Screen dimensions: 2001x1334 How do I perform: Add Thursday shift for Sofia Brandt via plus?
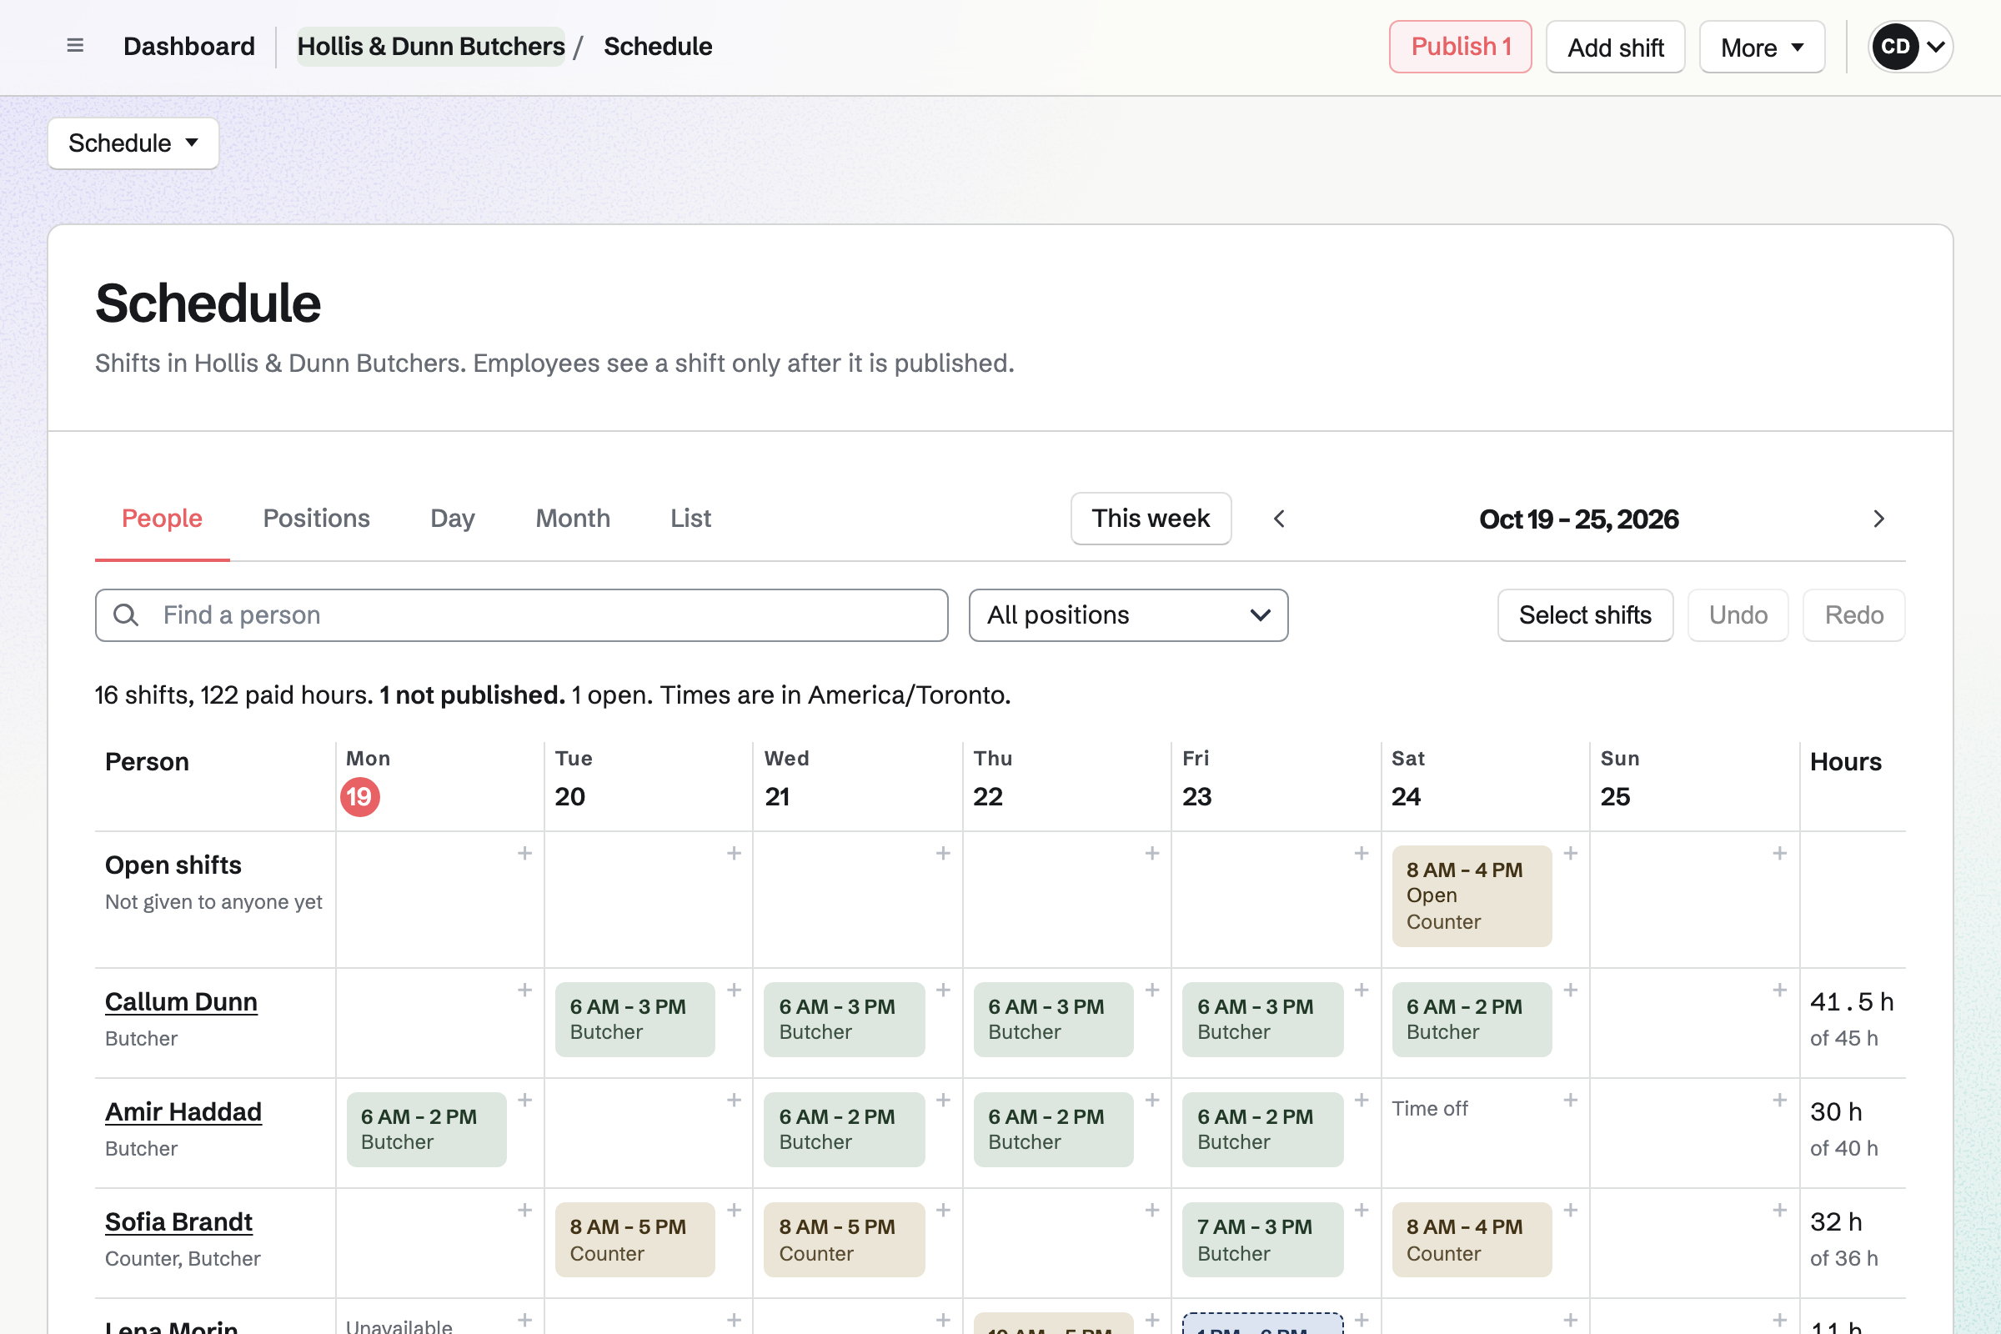click(x=1152, y=1210)
